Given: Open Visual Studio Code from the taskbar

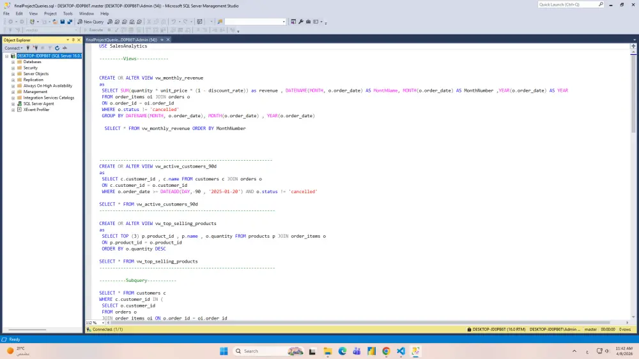Looking at the screenshot, I should pos(401,351).
